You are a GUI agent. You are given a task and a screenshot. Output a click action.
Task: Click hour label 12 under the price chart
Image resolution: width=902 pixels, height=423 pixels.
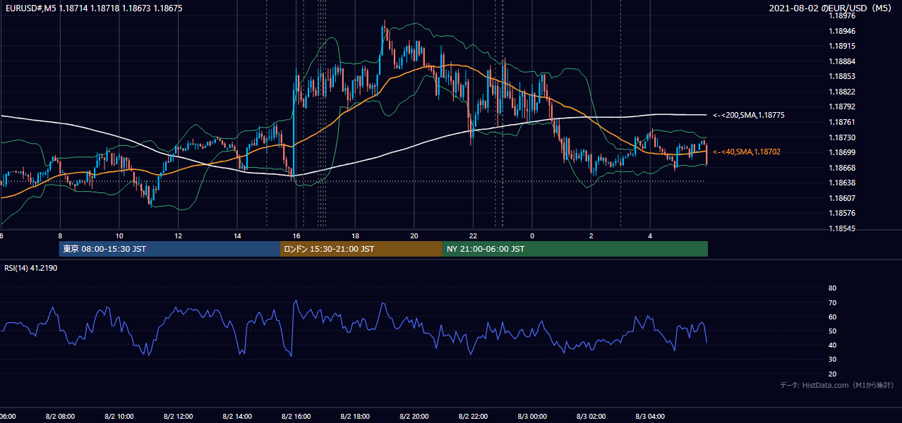tap(178, 235)
